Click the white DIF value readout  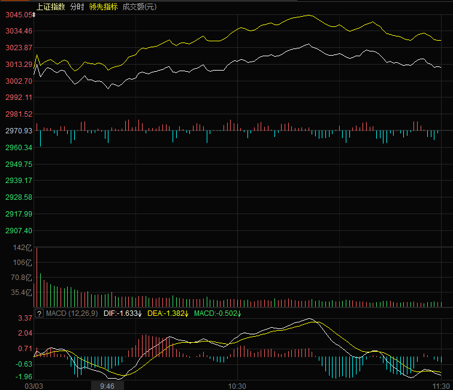click(x=122, y=313)
